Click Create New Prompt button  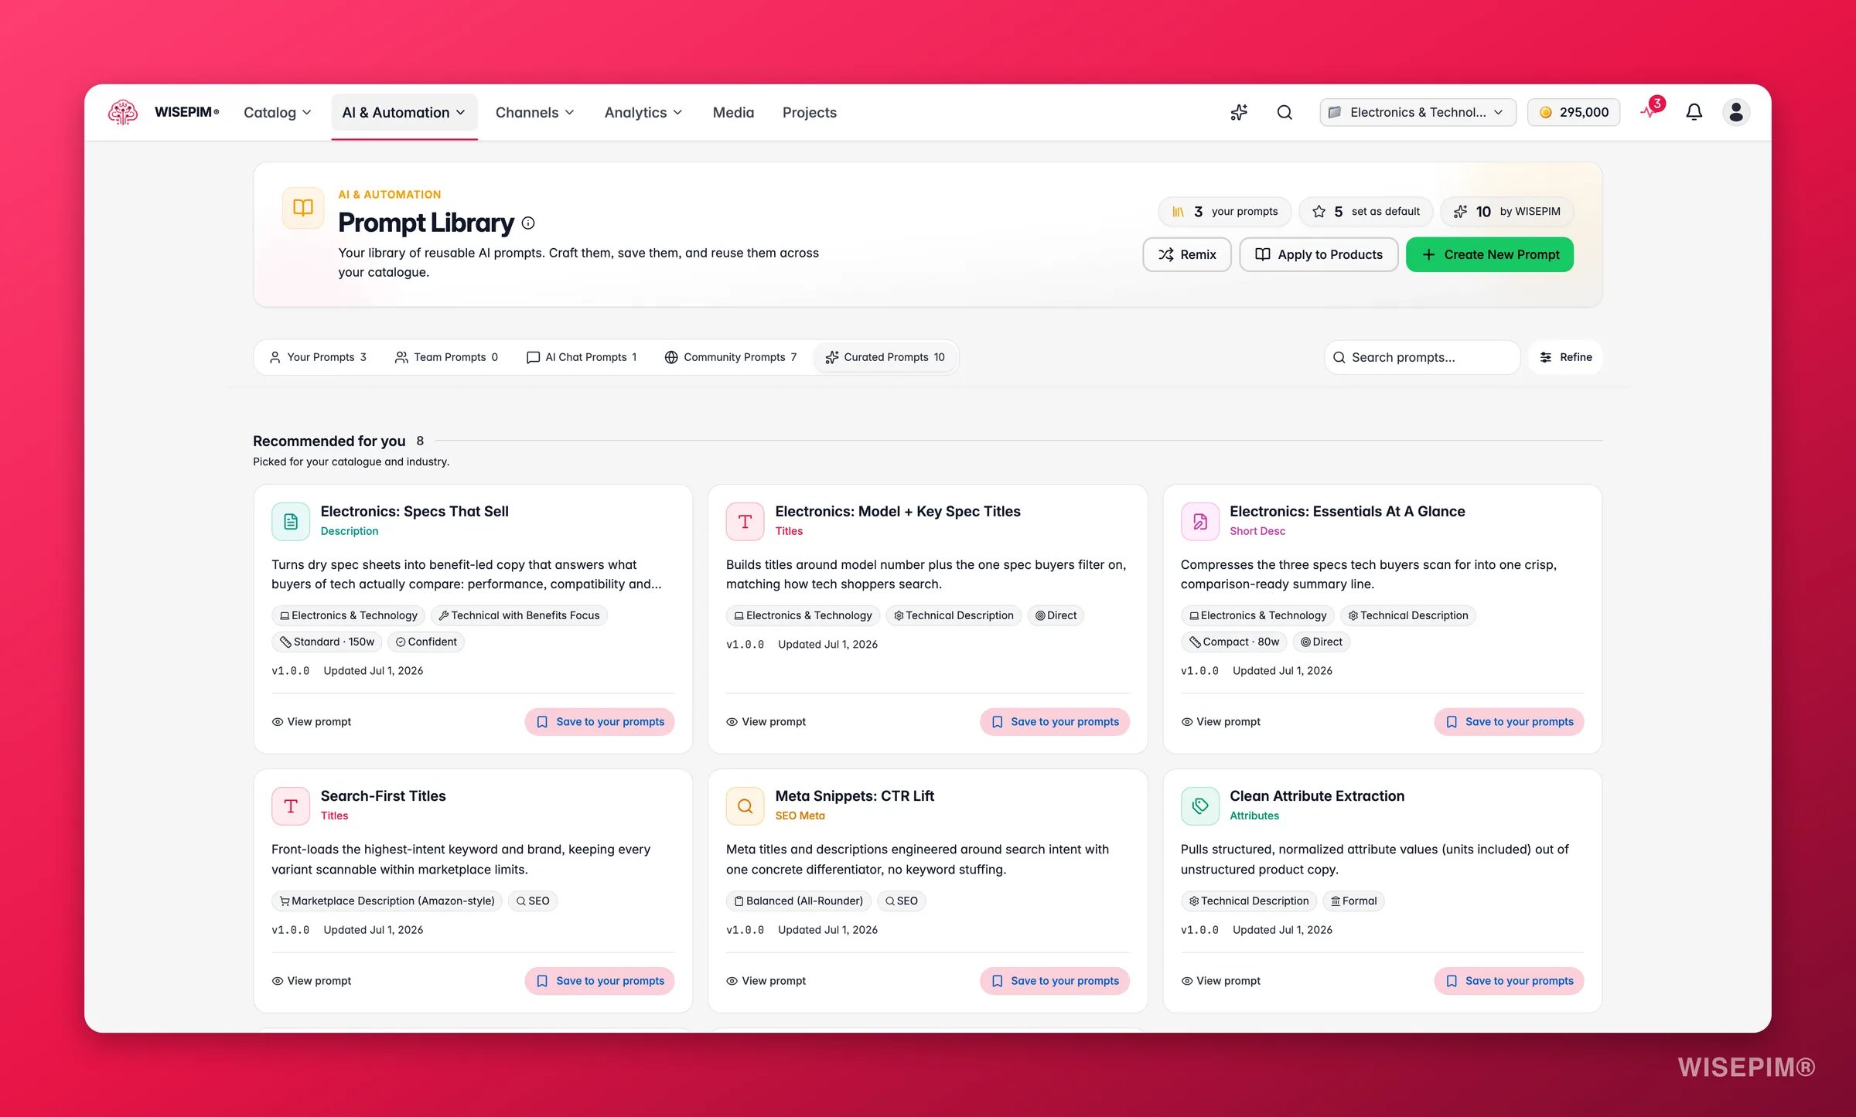[x=1489, y=254]
